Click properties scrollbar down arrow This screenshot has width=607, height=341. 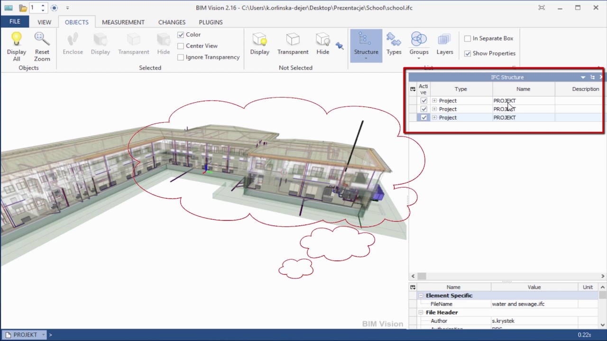[x=602, y=325]
